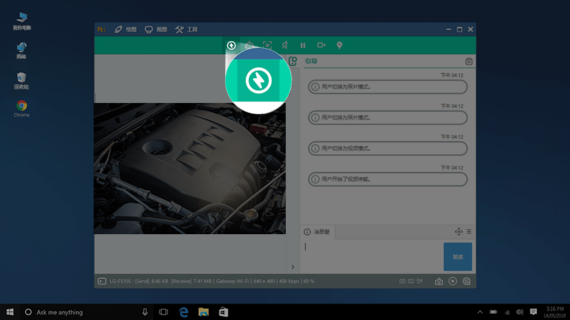Click the app logo in title bar
Screen dimensions: 570x320
pos(101,30)
